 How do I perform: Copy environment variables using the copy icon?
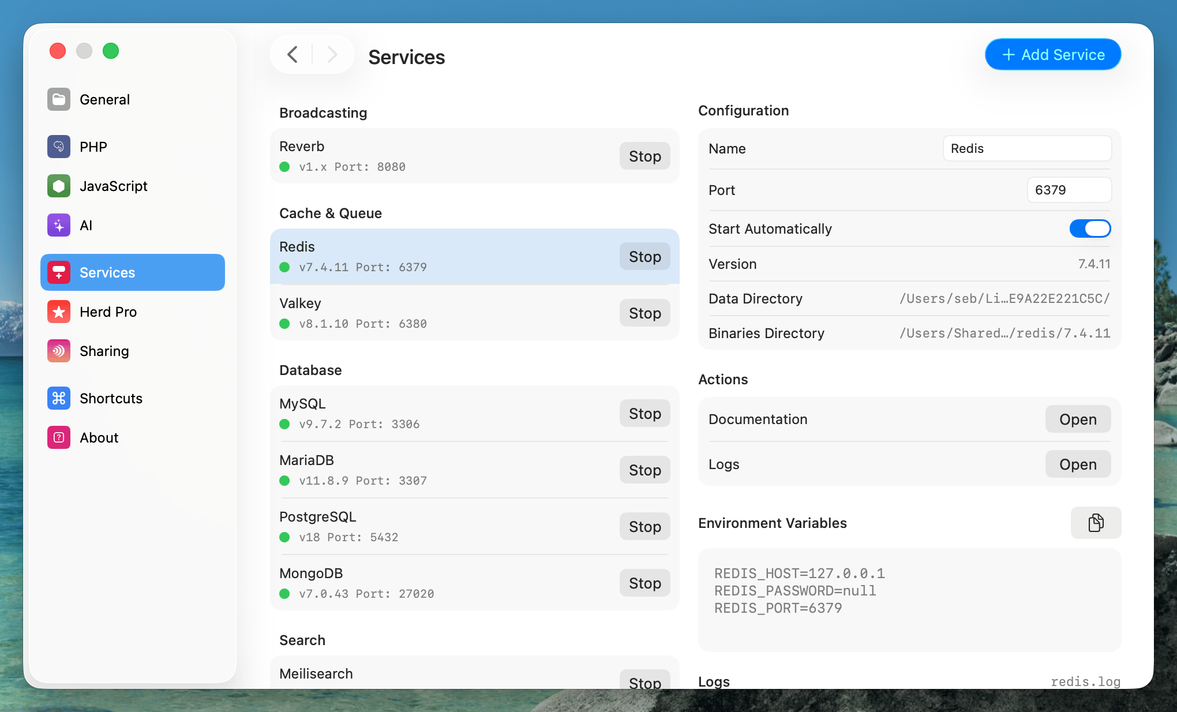click(x=1096, y=523)
